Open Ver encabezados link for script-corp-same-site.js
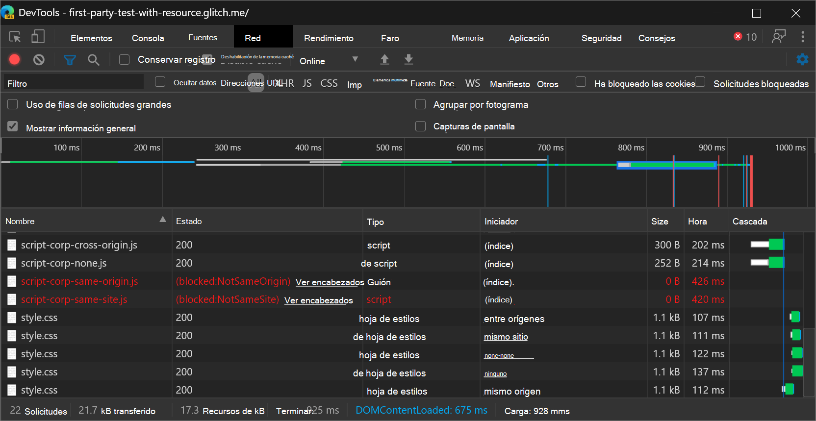Screen dimensions: 816x421 319,300
